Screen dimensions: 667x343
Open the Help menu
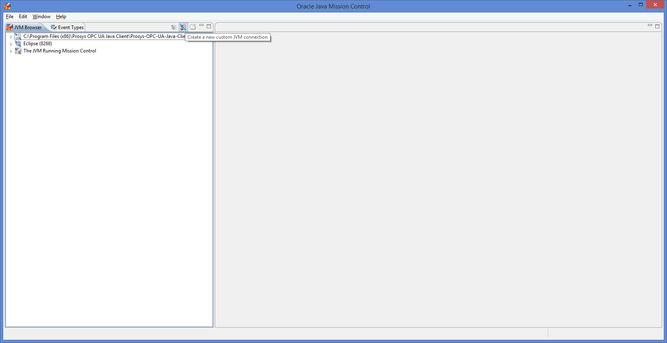(x=61, y=17)
